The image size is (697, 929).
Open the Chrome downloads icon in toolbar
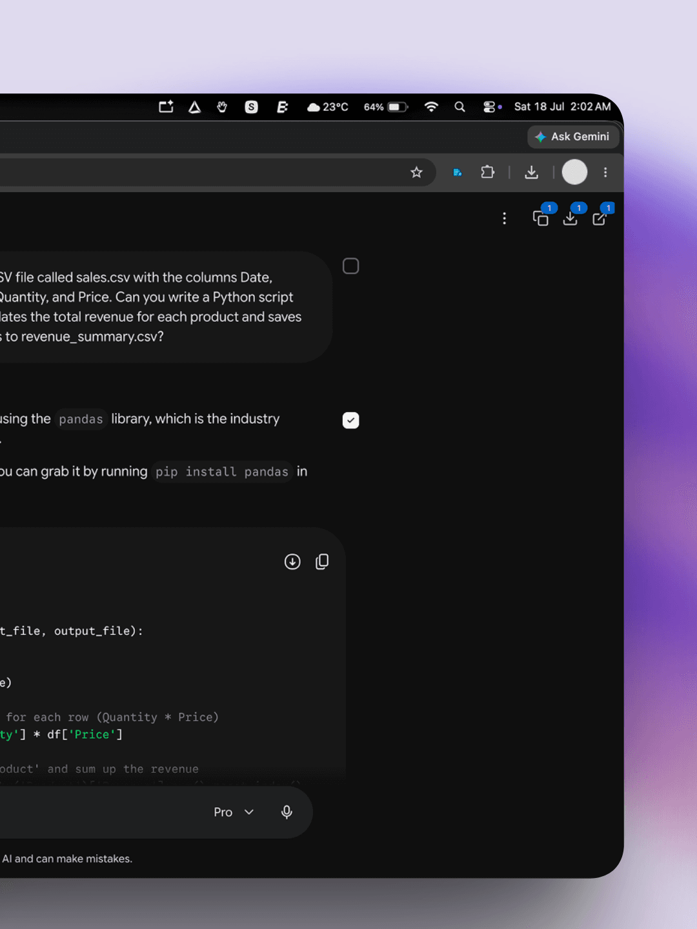pyautogui.click(x=531, y=172)
